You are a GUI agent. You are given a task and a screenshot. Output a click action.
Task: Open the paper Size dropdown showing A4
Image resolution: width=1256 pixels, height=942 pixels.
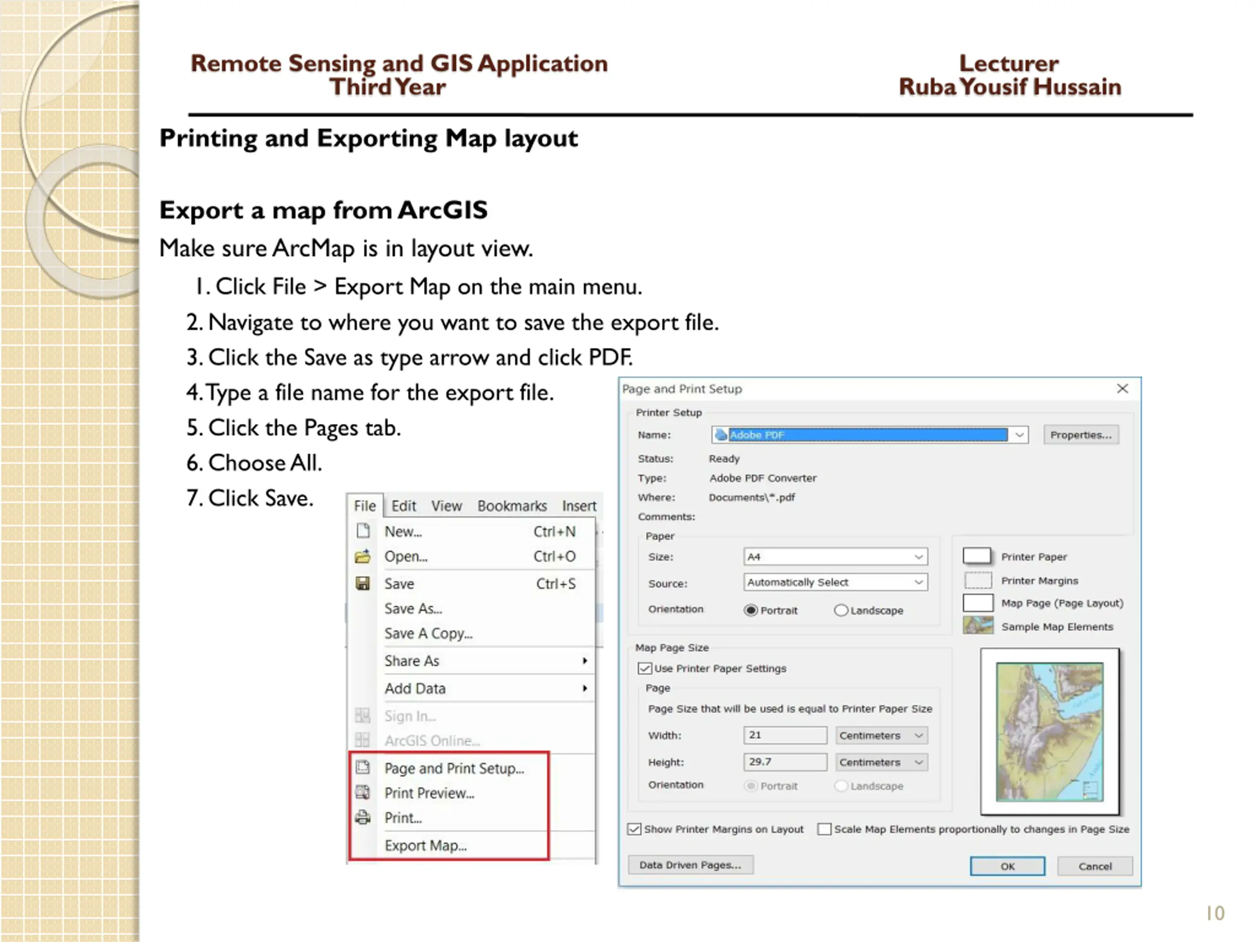pos(918,556)
